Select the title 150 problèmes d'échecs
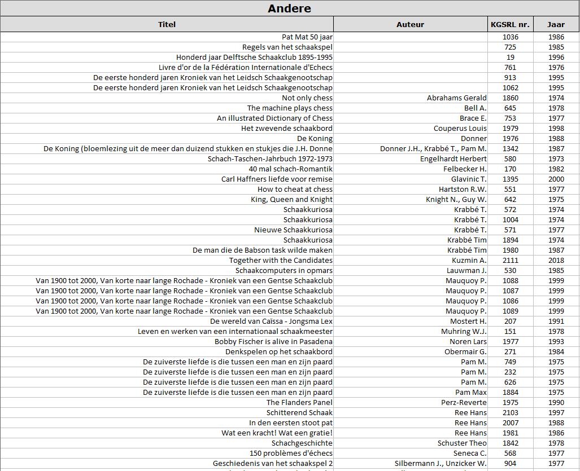The height and width of the screenshot is (471, 580). coord(291,454)
